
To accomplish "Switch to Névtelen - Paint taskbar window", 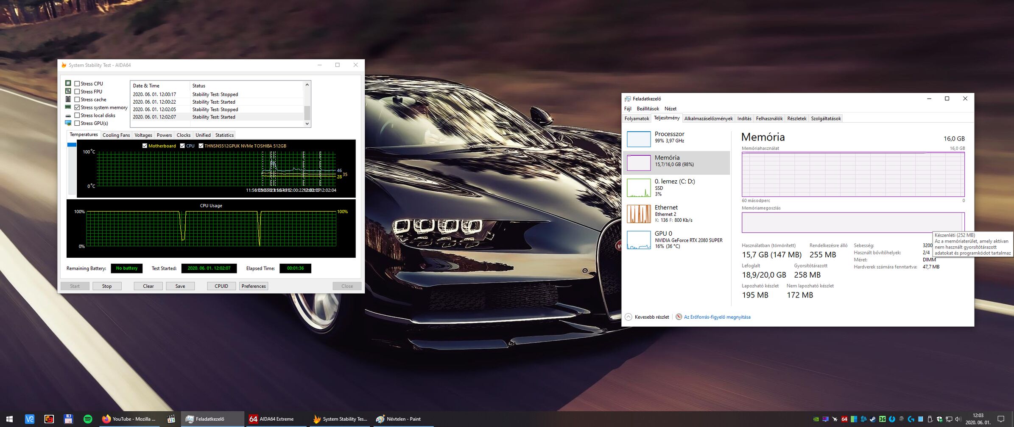I will tap(403, 419).
